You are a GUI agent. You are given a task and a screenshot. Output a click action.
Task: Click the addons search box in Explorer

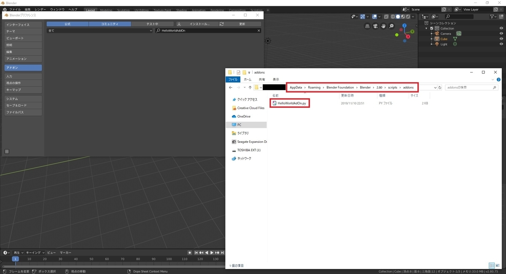point(471,87)
